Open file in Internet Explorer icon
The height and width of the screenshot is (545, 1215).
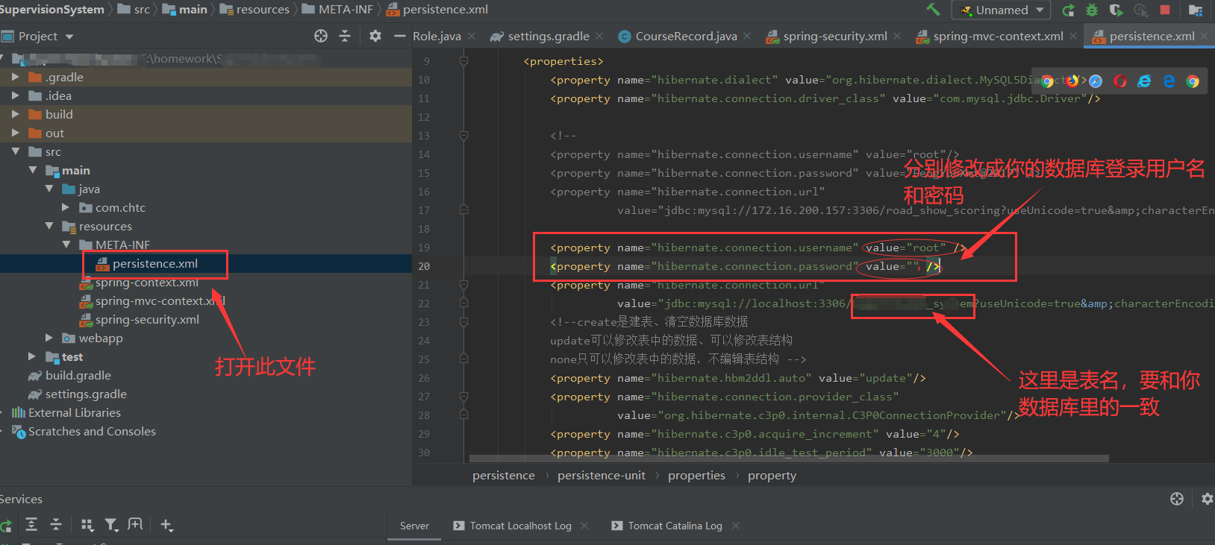tap(1144, 81)
